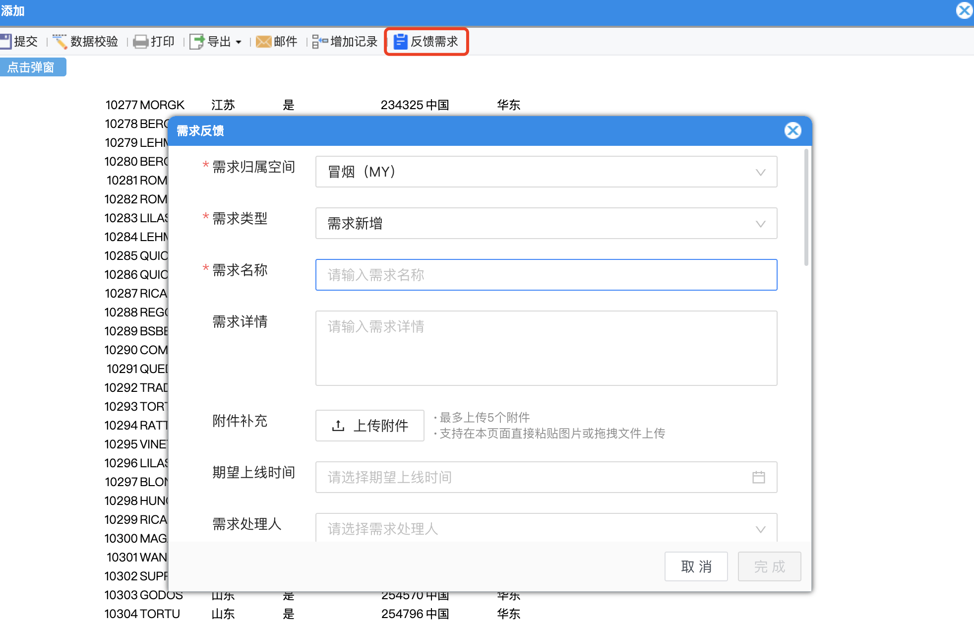Click the add record (增加记录) icon
The width and height of the screenshot is (974, 624).
320,41
